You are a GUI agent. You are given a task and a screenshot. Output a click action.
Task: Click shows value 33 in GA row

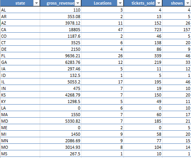click(188, 62)
